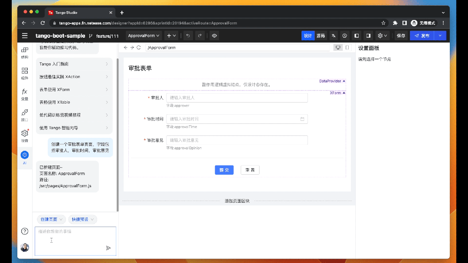Viewport: 468px width, 263px height.
Task: Click the /ApprovalForm route path field
Action: point(238,47)
